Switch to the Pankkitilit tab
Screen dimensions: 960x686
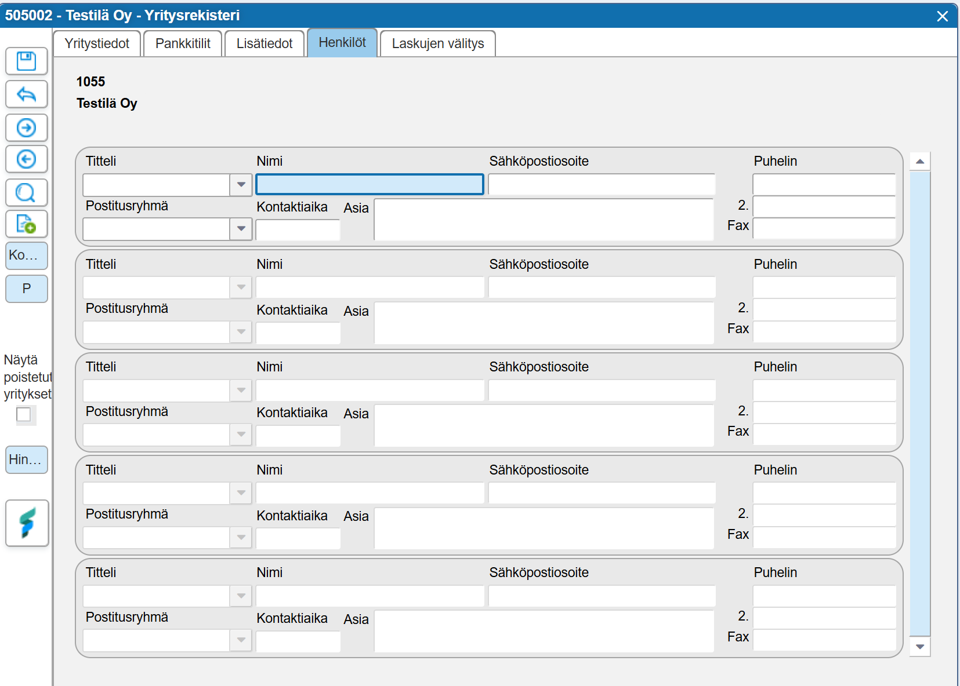click(183, 43)
